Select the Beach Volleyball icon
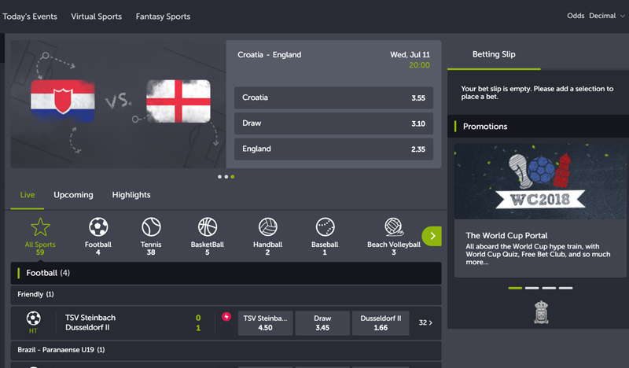The image size is (629, 368). tap(393, 228)
